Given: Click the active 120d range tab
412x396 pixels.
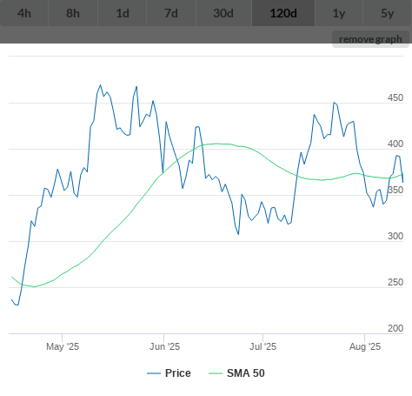Looking at the screenshot, I should pyautogui.click(x=283, y=13).
